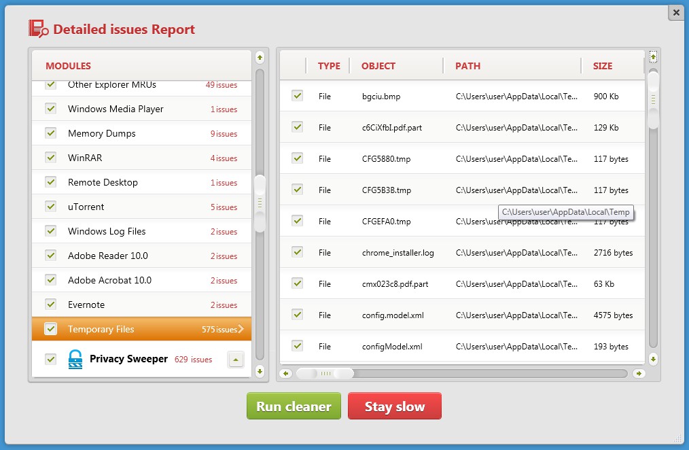Toggle the WinRAR module checkbox
Image resolution: width=689 pixels, height=450 pixels.
pyautogui.click(x=51, y=157)
